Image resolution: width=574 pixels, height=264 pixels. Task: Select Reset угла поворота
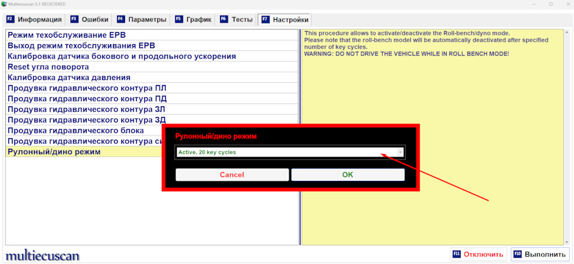point(152,67)
